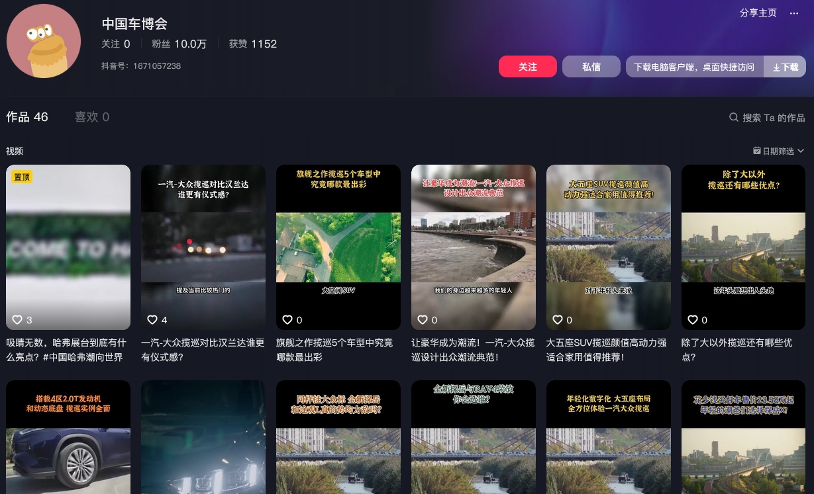Click heart icon on 让豪华成为潮流 video
This screenshot has width=814, height=494.
coord(423,319)
